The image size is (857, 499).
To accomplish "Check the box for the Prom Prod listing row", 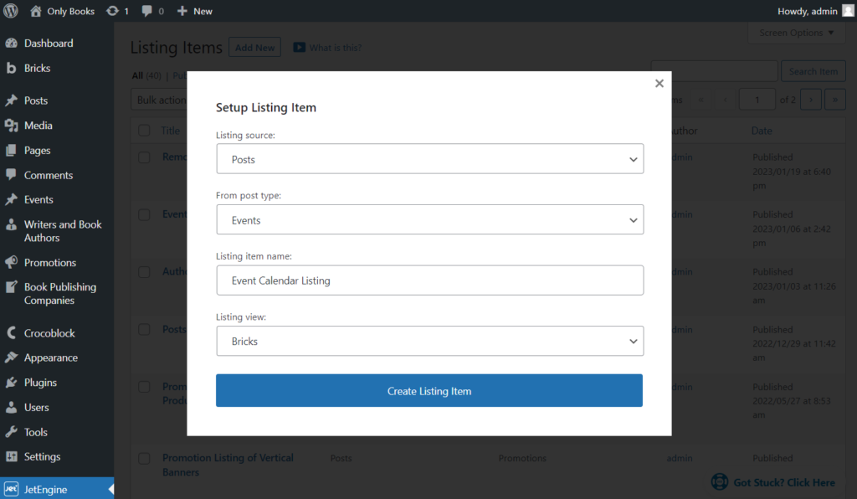I will [144, 387].
